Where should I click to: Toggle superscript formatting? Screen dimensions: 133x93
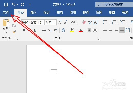point(55,30)
